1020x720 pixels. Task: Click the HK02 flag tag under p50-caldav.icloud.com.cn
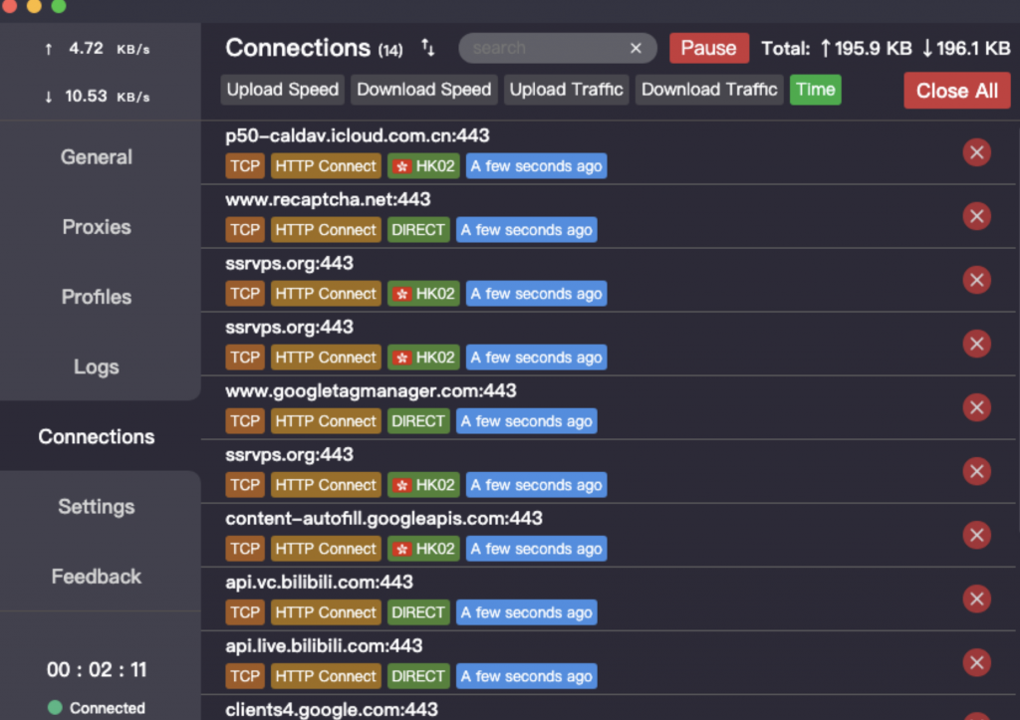pos(423,166)
